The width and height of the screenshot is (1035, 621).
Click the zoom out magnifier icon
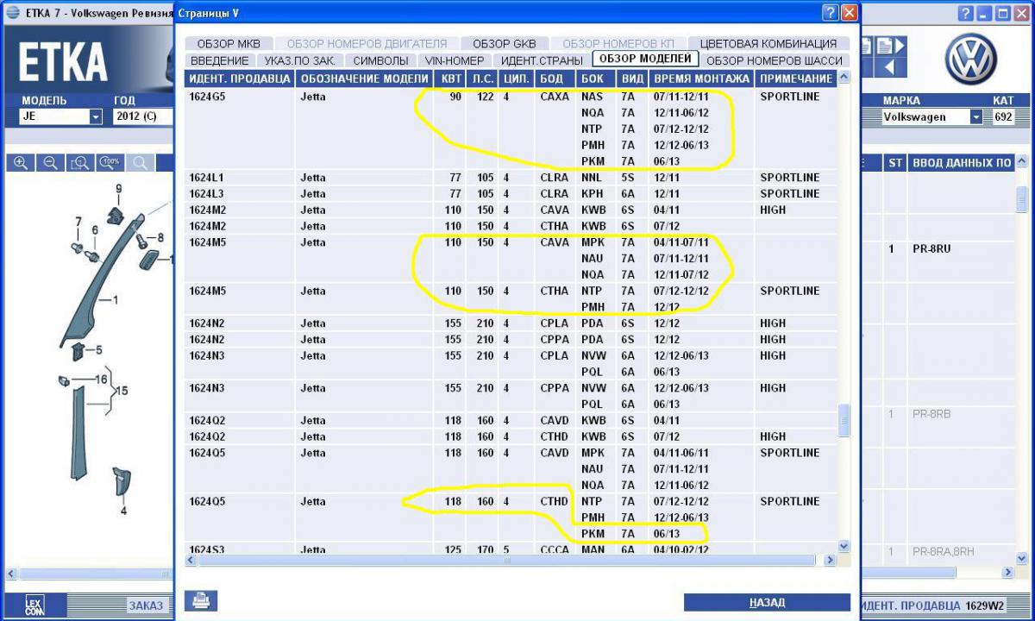(50, 163)
